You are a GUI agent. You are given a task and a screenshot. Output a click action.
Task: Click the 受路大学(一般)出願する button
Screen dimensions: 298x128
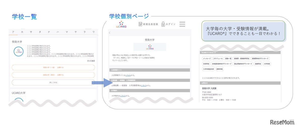[53, 68]
